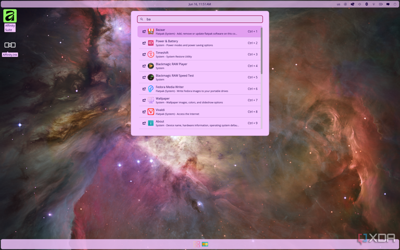Click the launch arrow beside Power & Battery
400x250 pixels.
pos(144,43)
